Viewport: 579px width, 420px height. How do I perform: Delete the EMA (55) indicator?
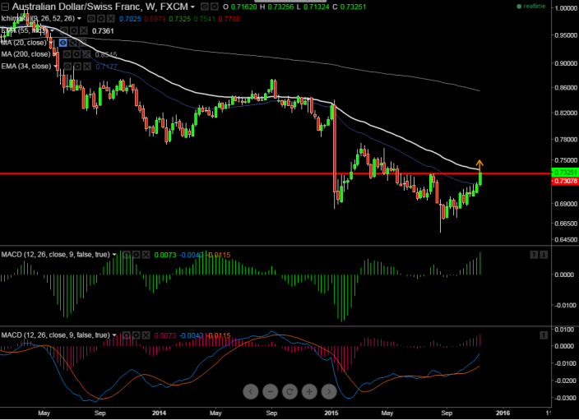pos(84,31)
